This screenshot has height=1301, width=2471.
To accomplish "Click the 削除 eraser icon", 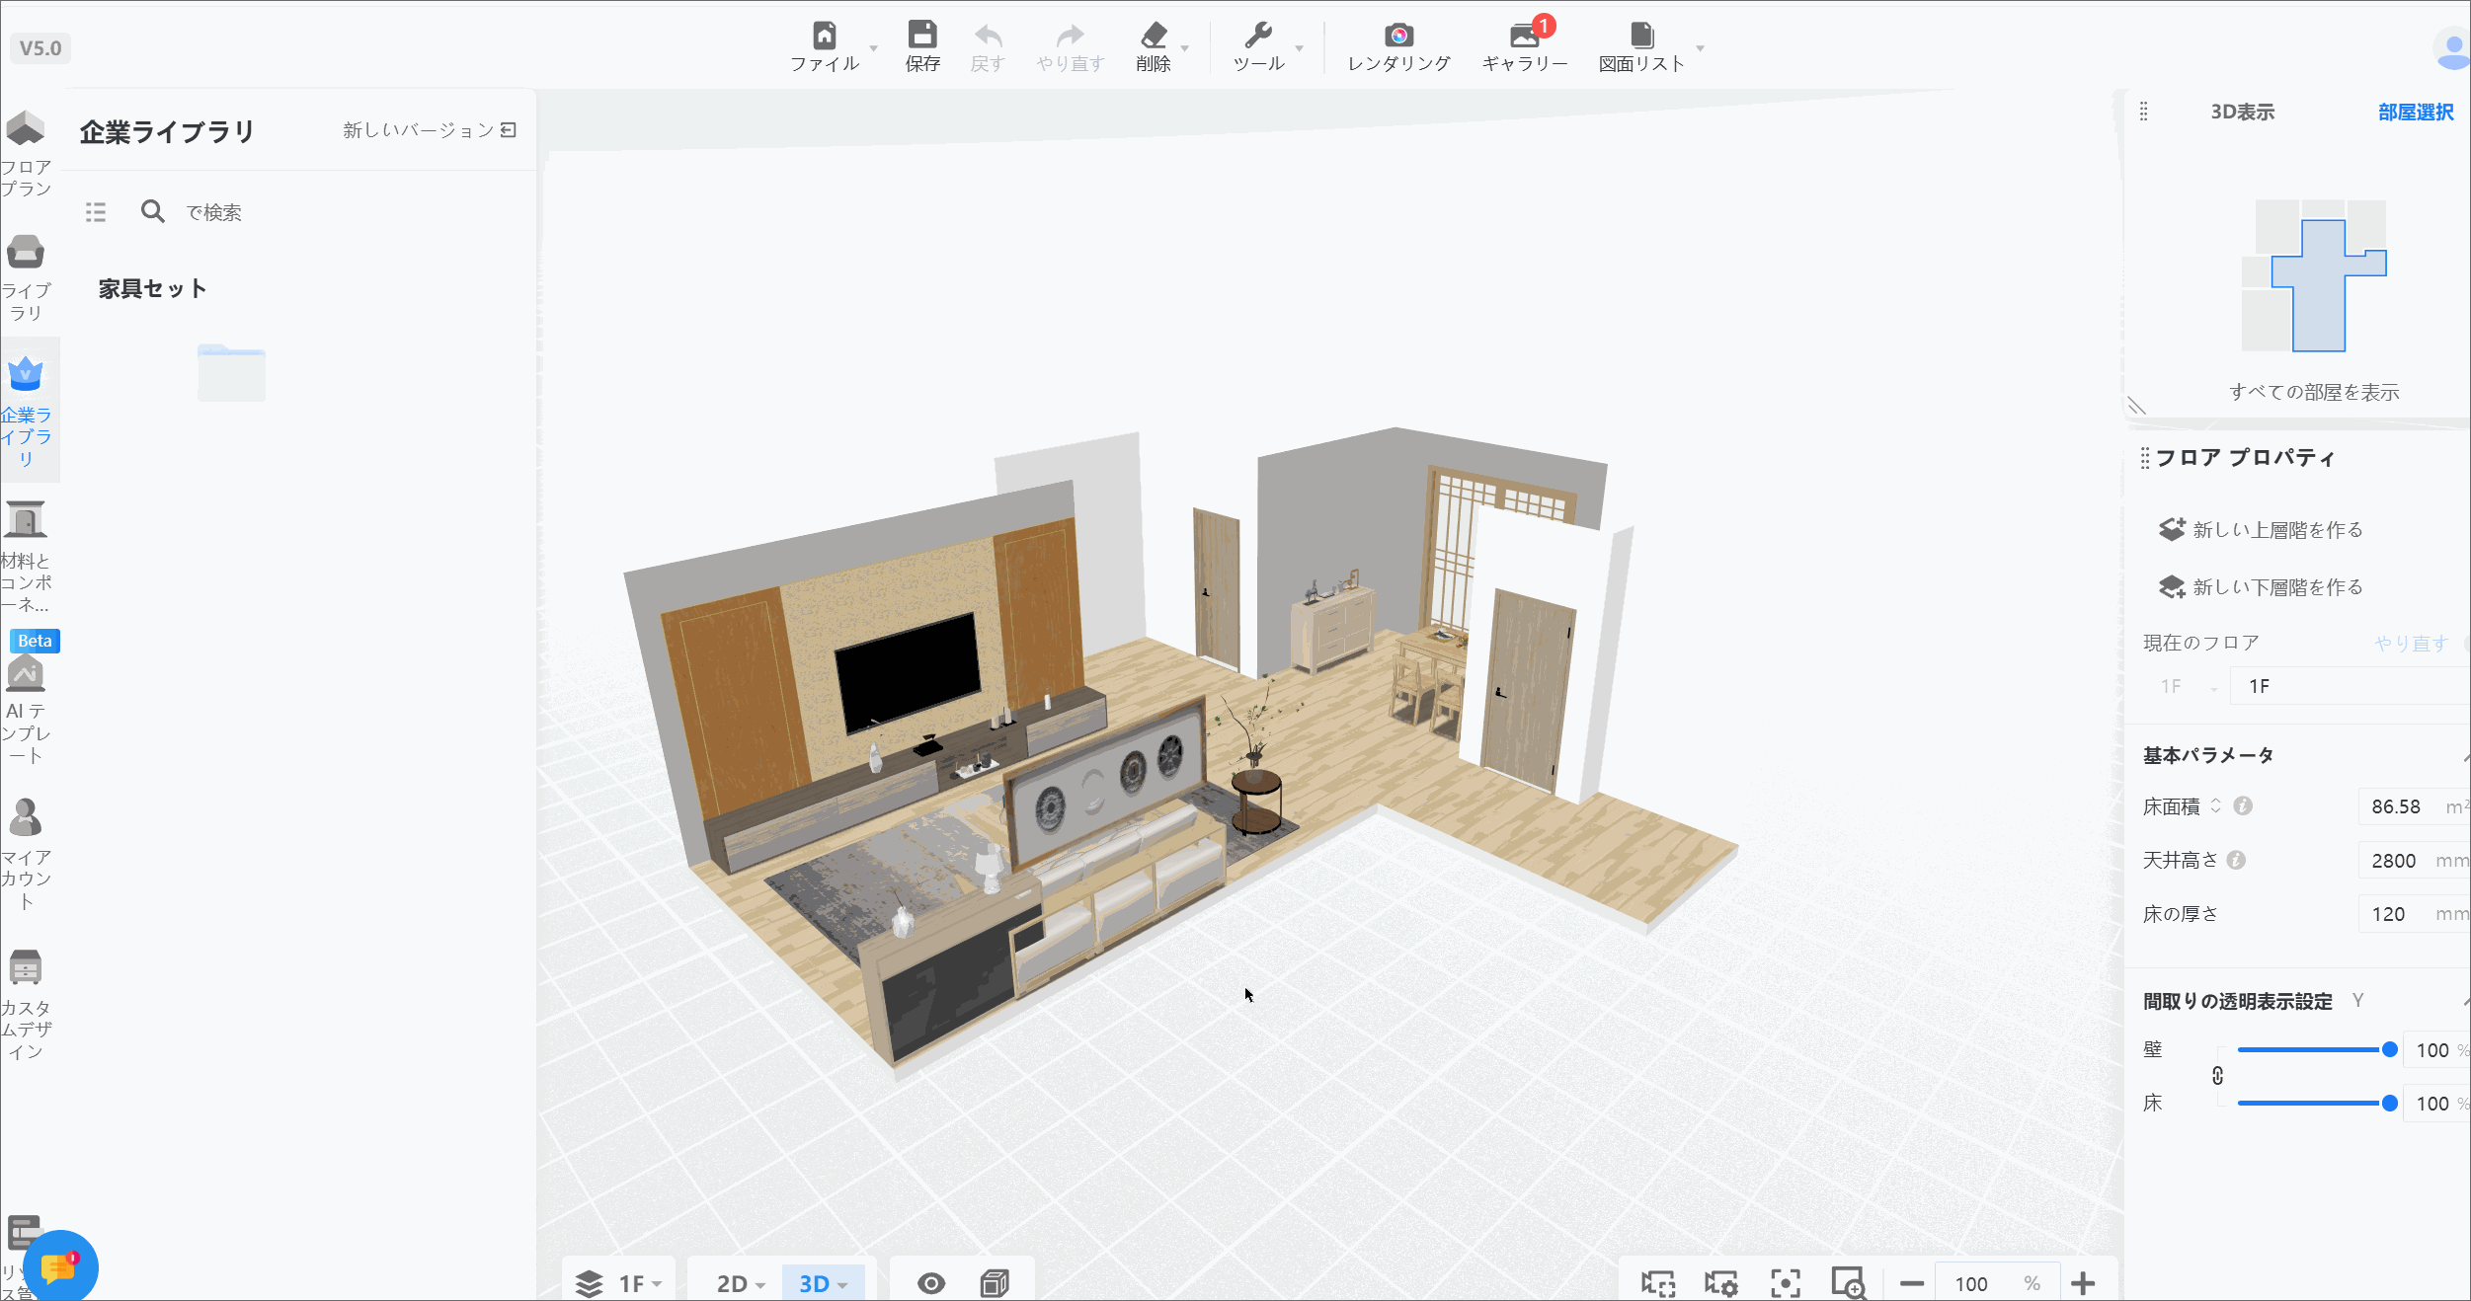I will point(1154,36).
